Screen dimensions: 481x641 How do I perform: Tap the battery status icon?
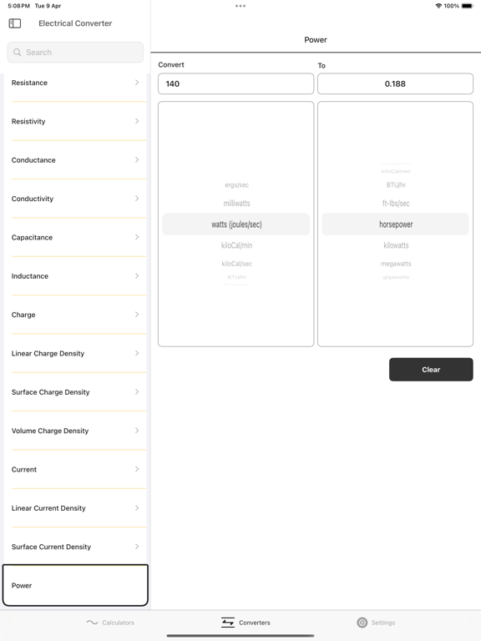pyautogui.click(x=467, y=6)
